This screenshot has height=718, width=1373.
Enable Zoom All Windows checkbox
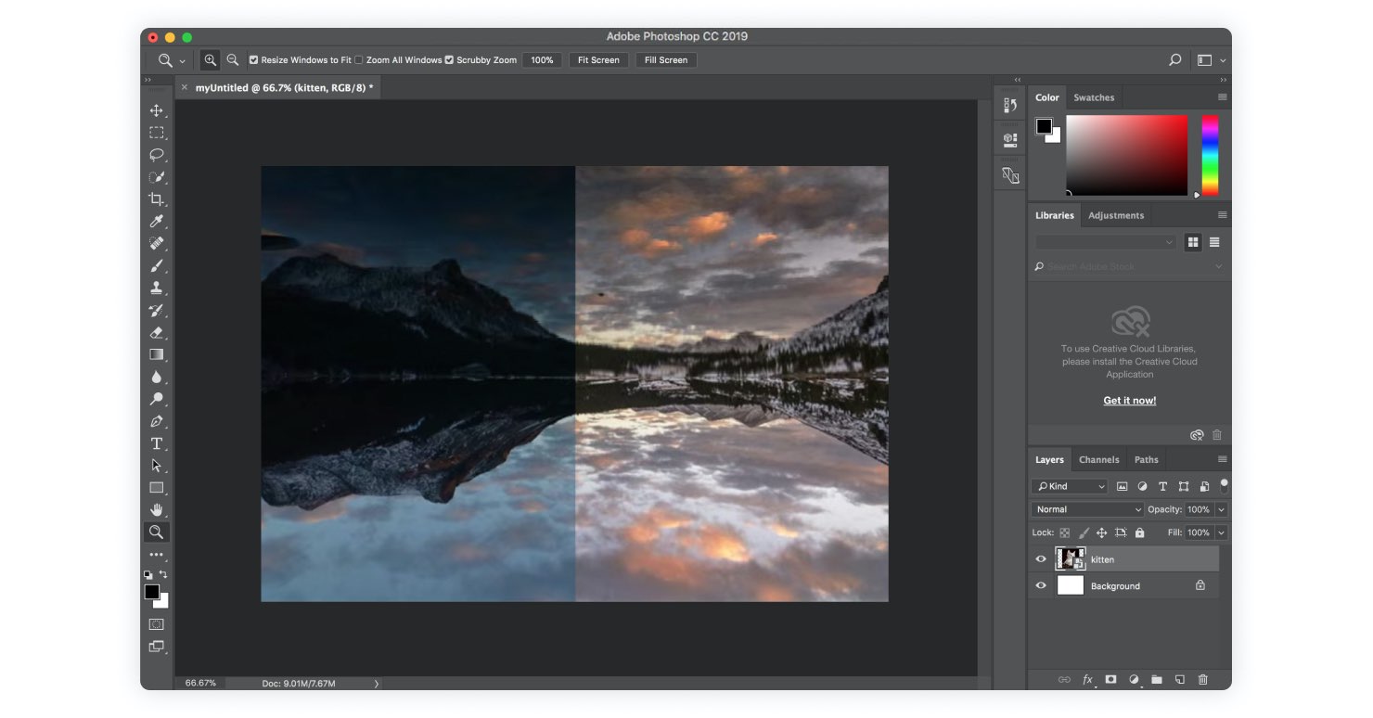pyautogui.click(x=359, y=60)
